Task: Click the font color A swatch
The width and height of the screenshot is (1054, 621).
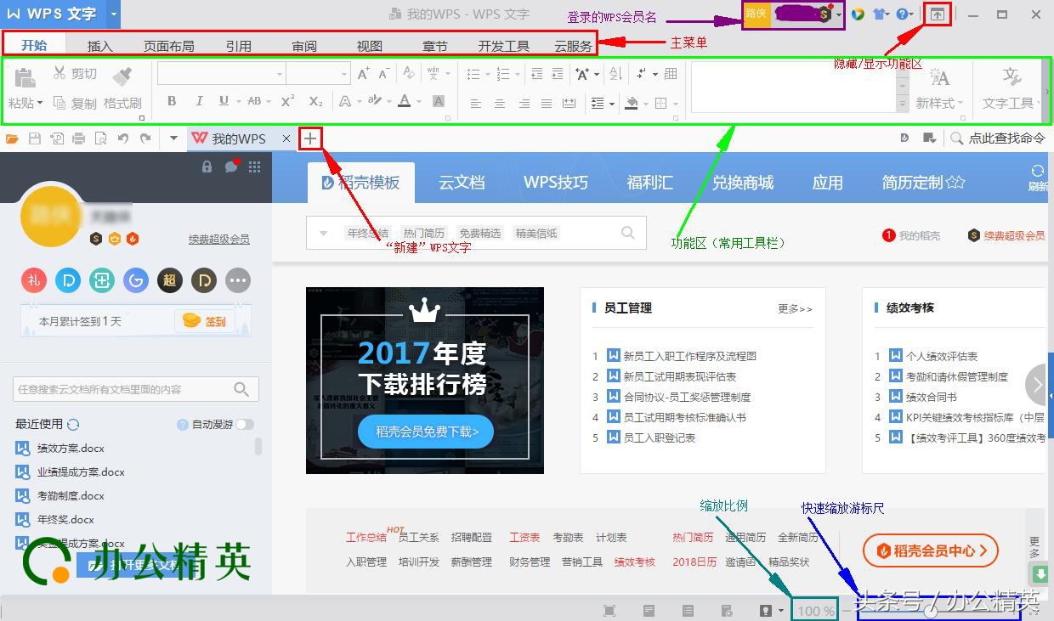Action: click(404, 101)
